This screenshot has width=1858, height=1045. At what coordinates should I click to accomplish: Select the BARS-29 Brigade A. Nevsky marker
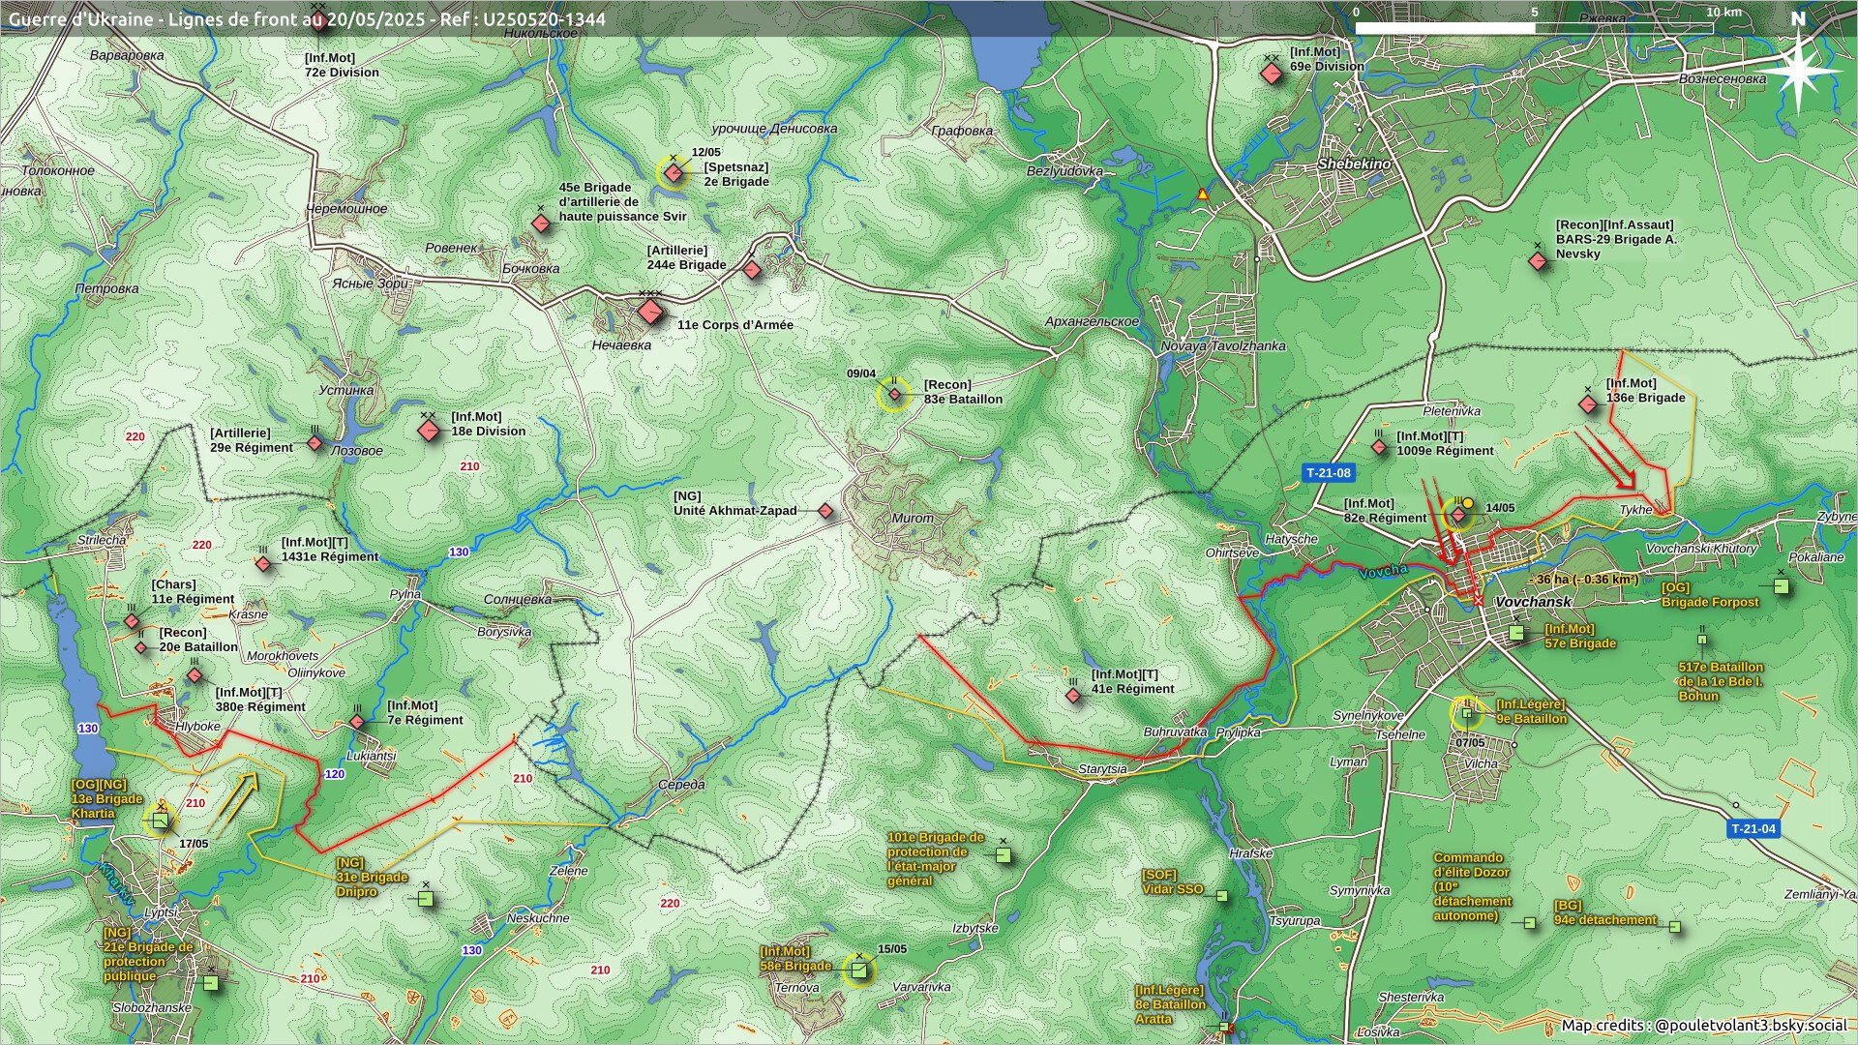pos(1538,260)
